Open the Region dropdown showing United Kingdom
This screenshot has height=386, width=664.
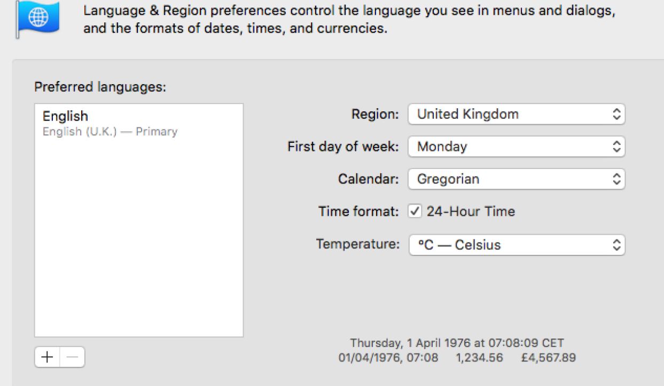(516, 114)
